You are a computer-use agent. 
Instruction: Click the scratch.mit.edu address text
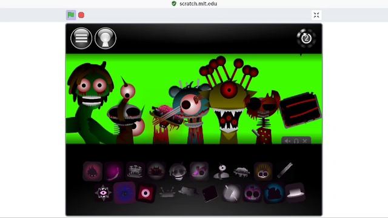pyautogui.click(x=198, y=4)
